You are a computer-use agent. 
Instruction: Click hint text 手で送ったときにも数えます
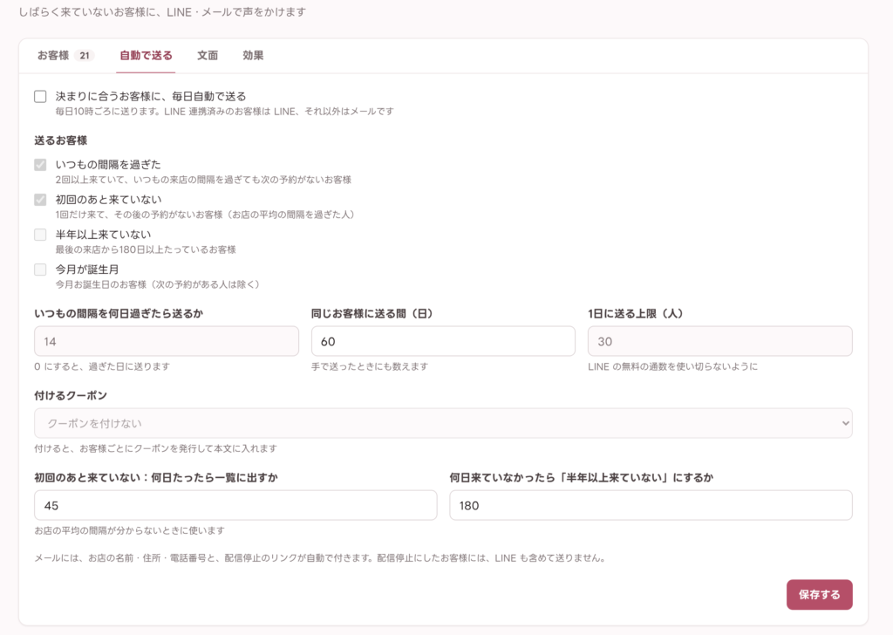[x=370, y=366]
